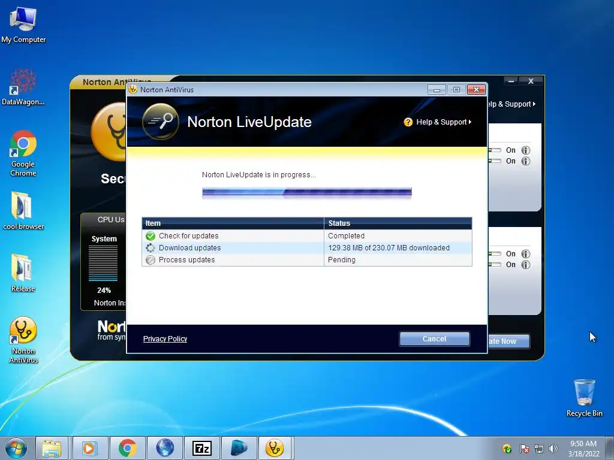Click the Norton tray icon in system tray

[x=507, y=449]
